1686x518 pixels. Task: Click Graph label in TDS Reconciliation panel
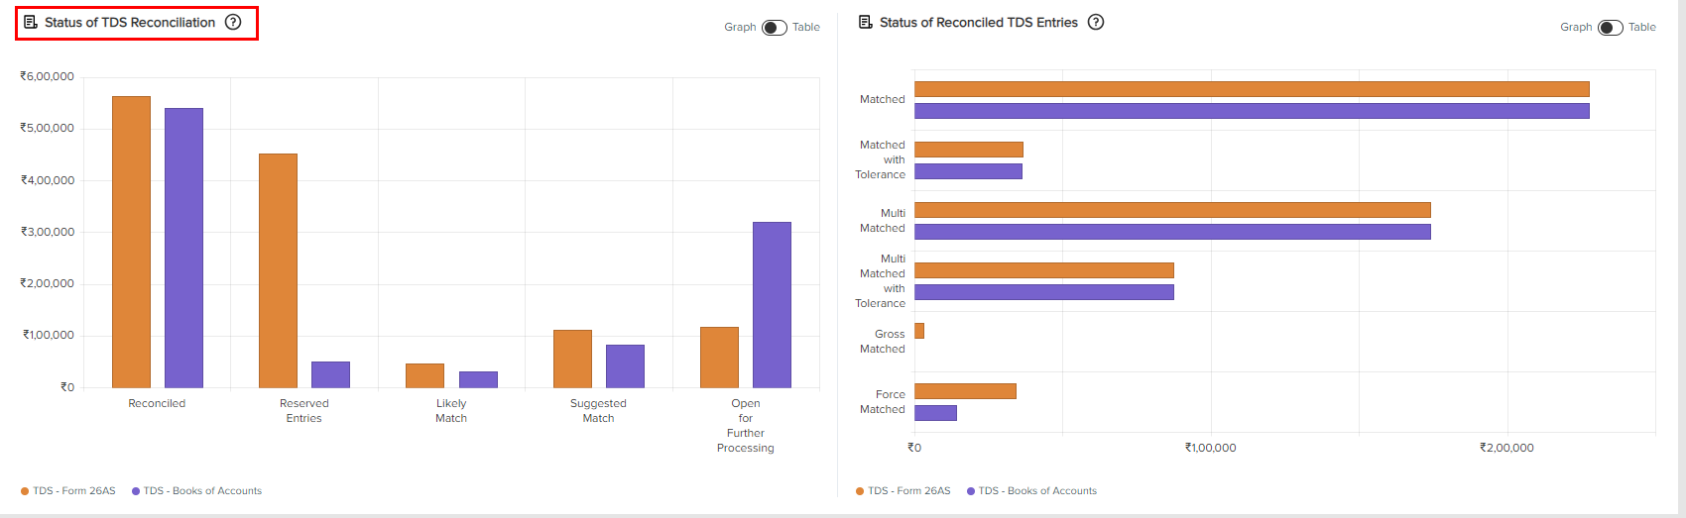[740, 27]
